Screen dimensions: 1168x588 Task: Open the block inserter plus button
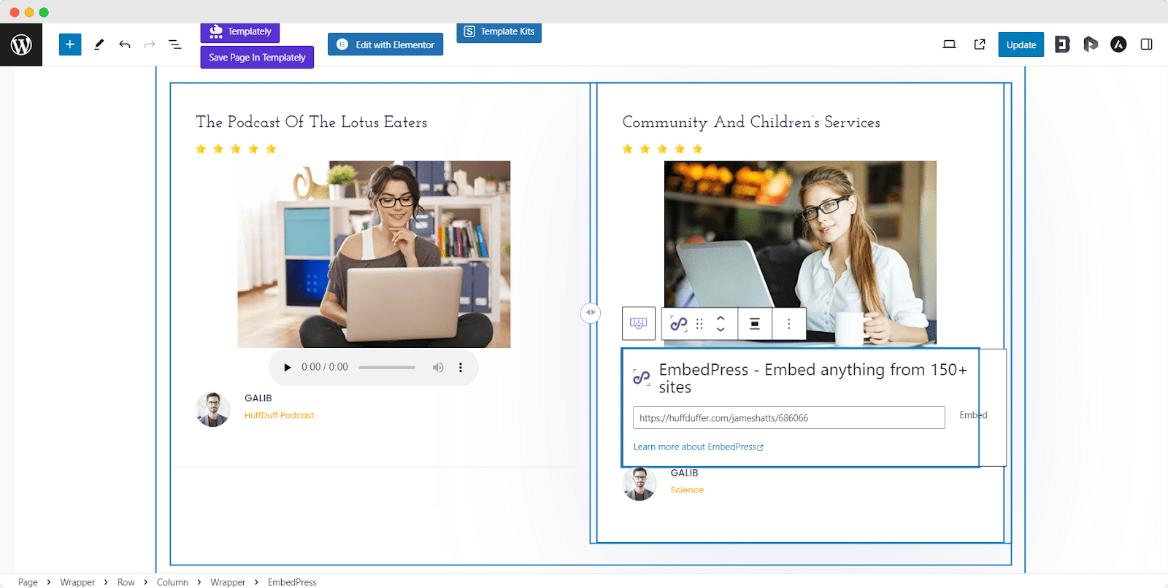(x=70, y=45)
